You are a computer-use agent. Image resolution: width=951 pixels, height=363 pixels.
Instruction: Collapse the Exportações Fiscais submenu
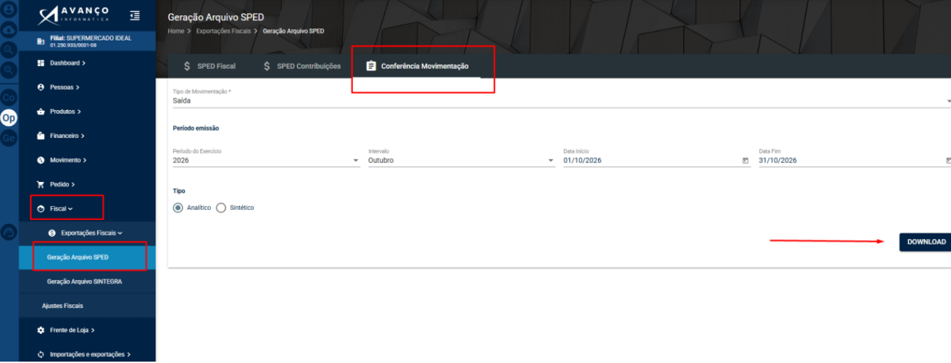87,233
